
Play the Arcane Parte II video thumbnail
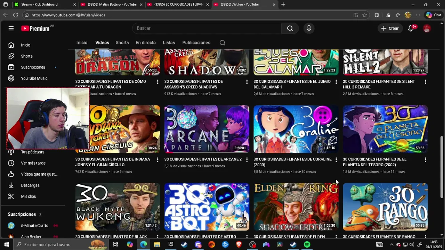[x=207, y=129]
